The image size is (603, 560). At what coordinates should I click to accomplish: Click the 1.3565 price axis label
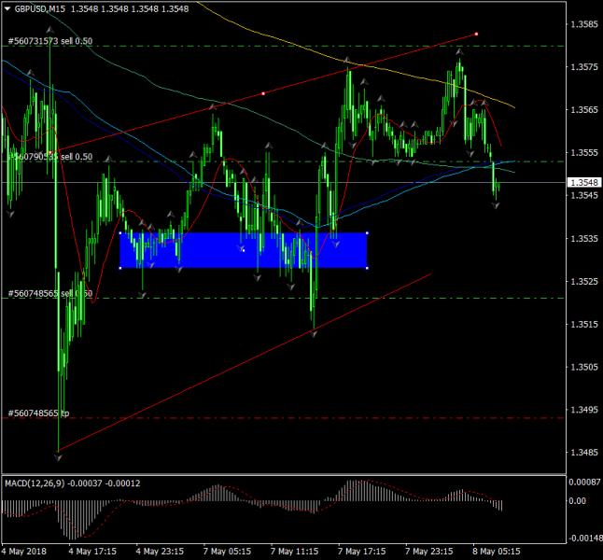point(584,110)
